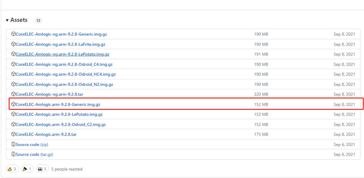Toggle the eyes reaction

(x=42, y=169)
